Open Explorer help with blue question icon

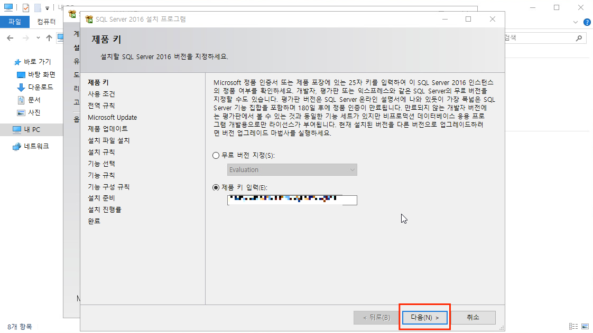point(587,22)
